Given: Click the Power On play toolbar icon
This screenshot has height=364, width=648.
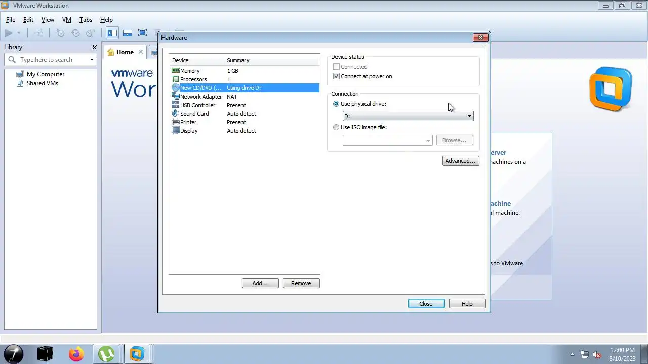Looking at the screenshot, I should click(8, 33).
